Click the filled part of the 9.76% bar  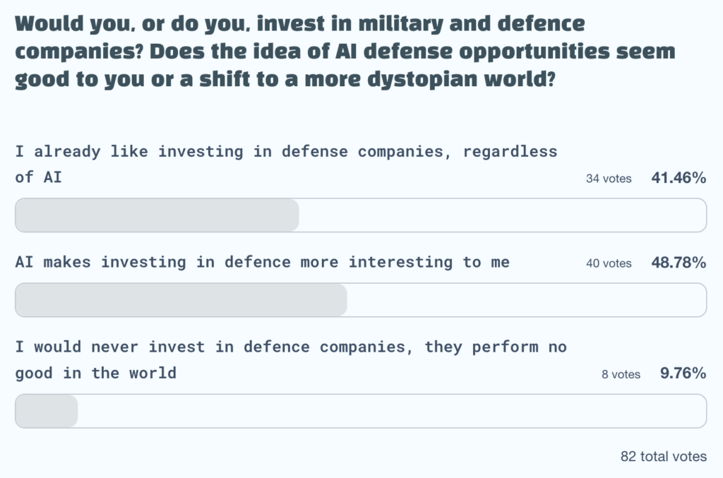47,411
